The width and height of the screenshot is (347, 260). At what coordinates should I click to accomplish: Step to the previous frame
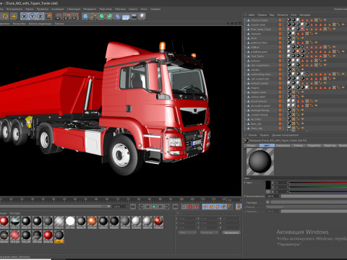point(147,207)
